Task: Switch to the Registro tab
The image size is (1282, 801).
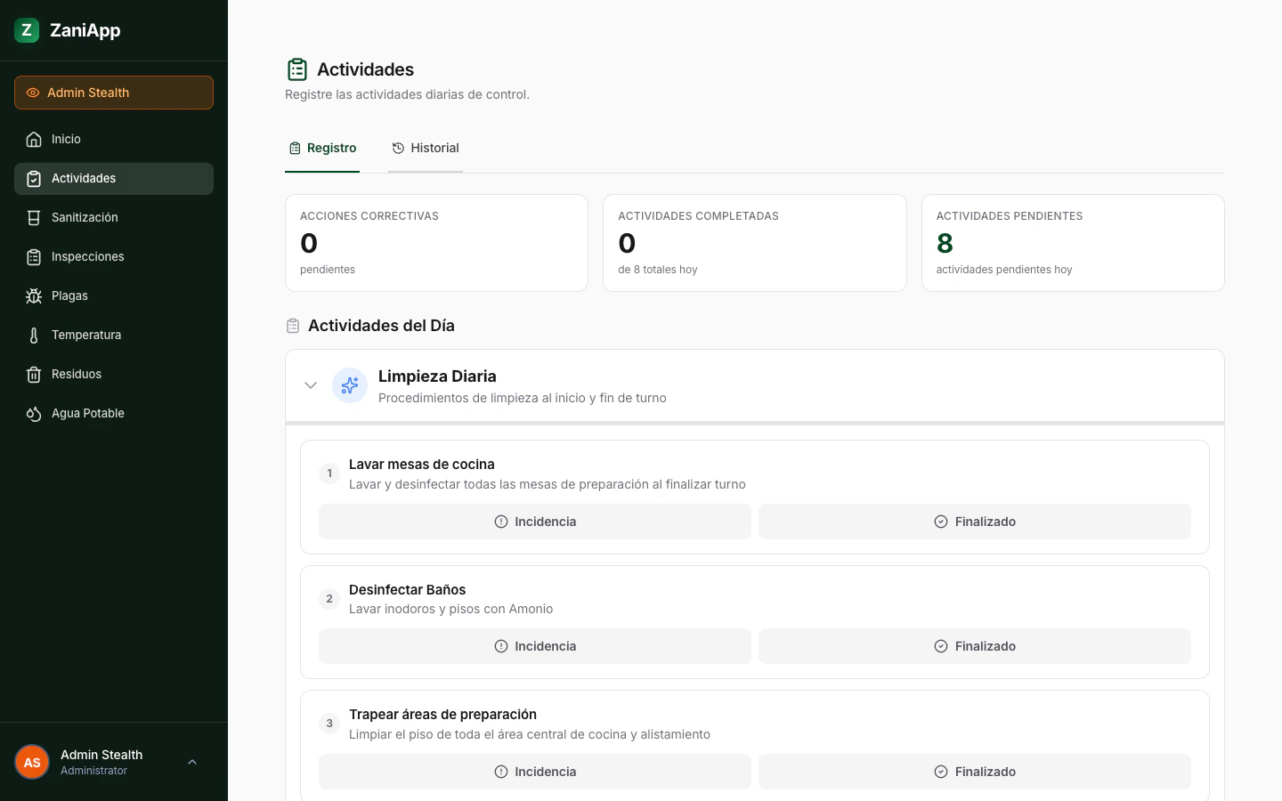Action: (x=322, y=148)
